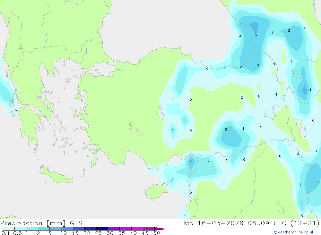321x235 pixels.
Task: Click the 0.1–0.5 mm palest legend swatch
Action: tap(9, 229)
